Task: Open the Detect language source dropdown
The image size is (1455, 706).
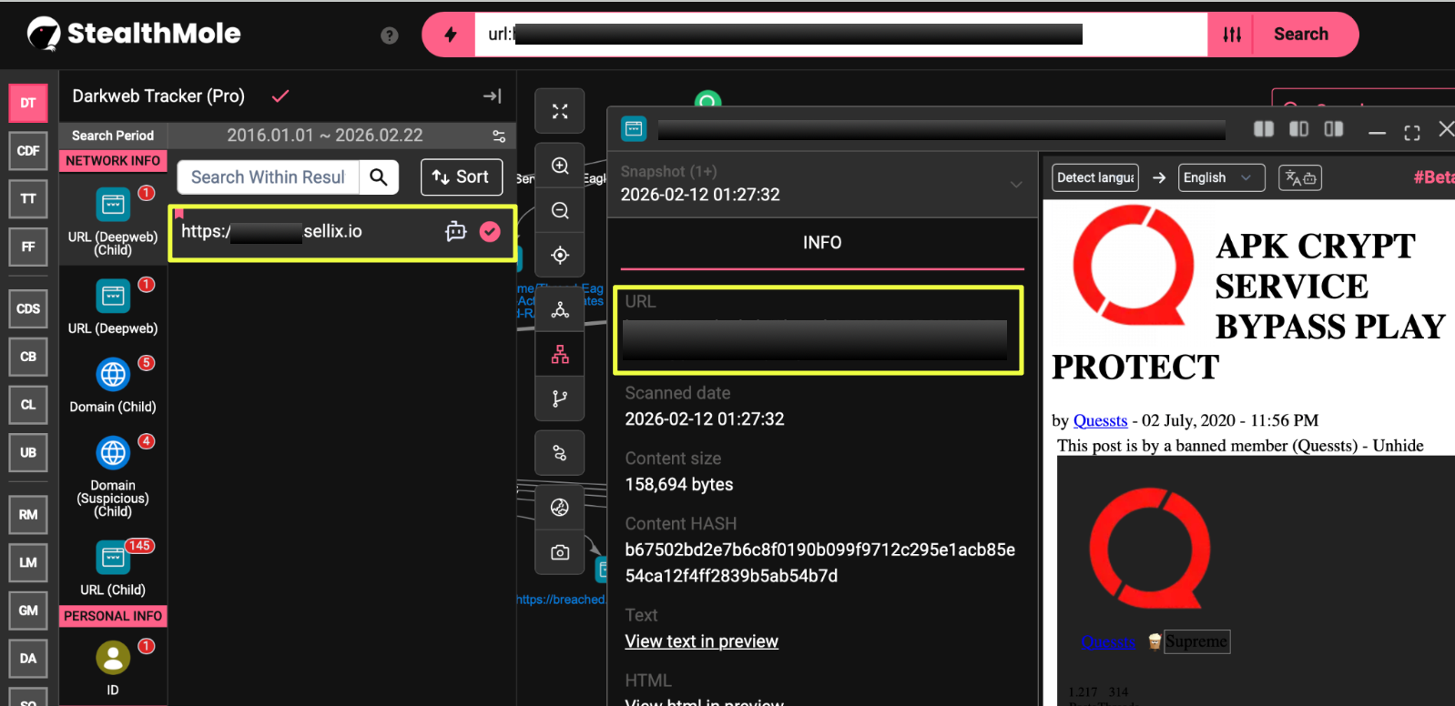Action: tap(1095, 177)
